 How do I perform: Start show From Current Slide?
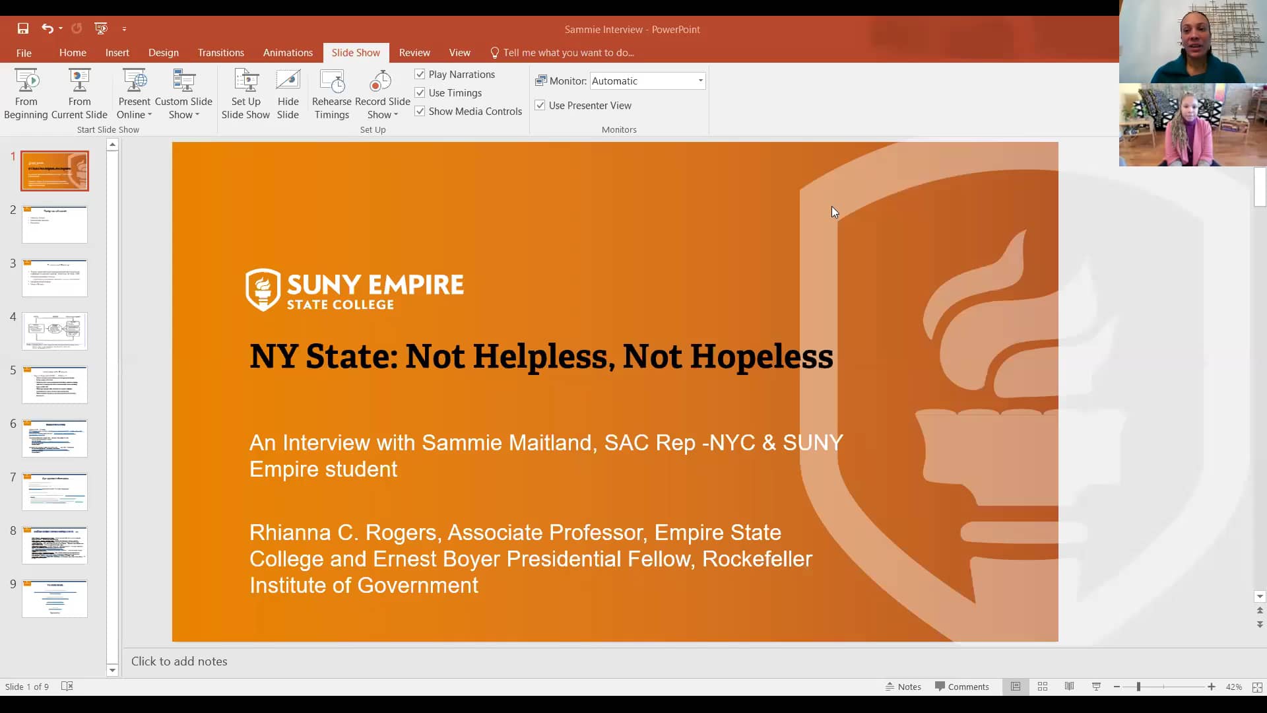[x=79, y=94]
